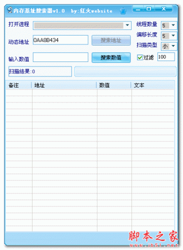
Task: Click the 数值 column header
Action: (x=114, y=85)
